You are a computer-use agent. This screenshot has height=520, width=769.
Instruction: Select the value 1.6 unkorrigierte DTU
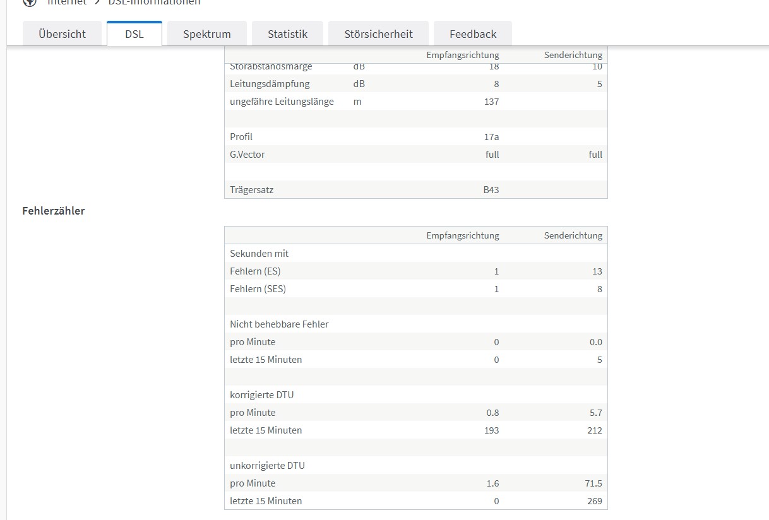pyautogui.click(x=492, y=483)
